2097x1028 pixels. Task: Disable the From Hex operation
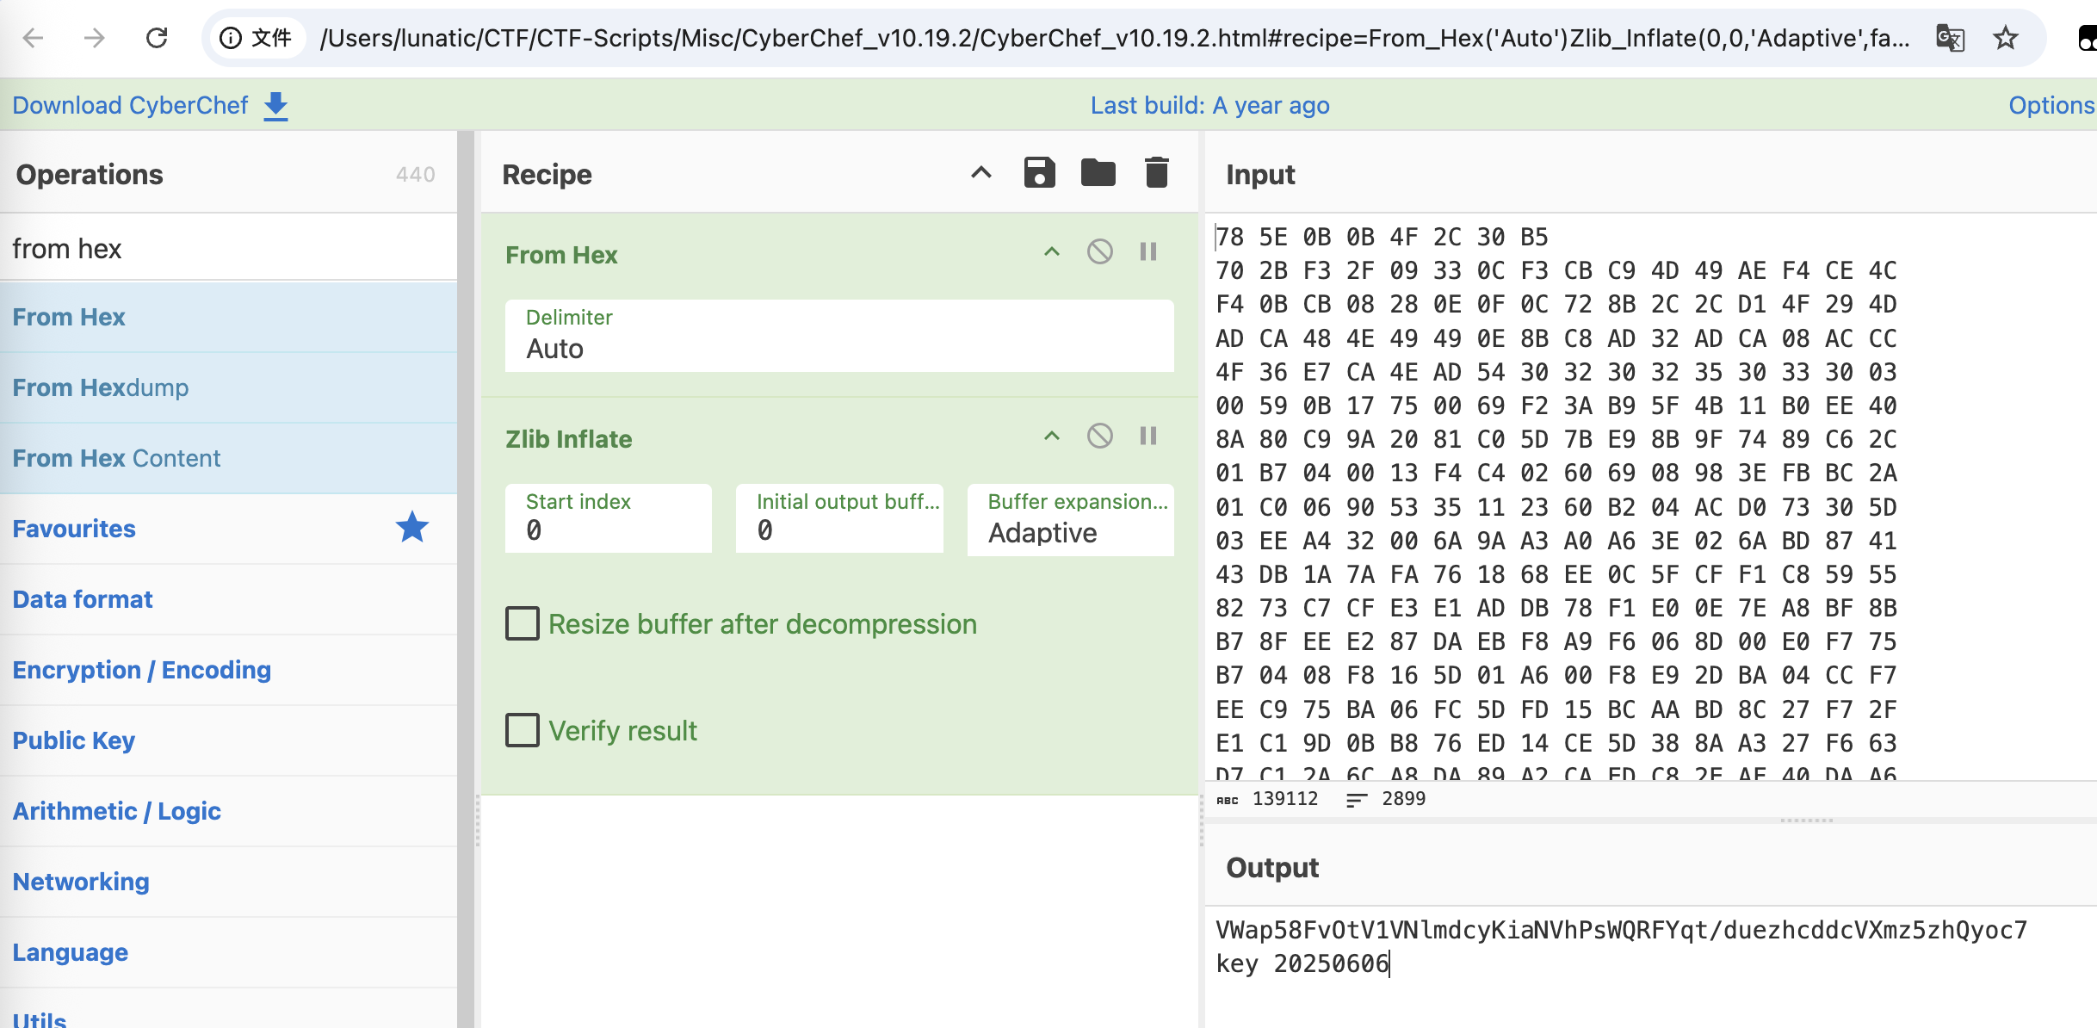click(x=1099, y=252)
